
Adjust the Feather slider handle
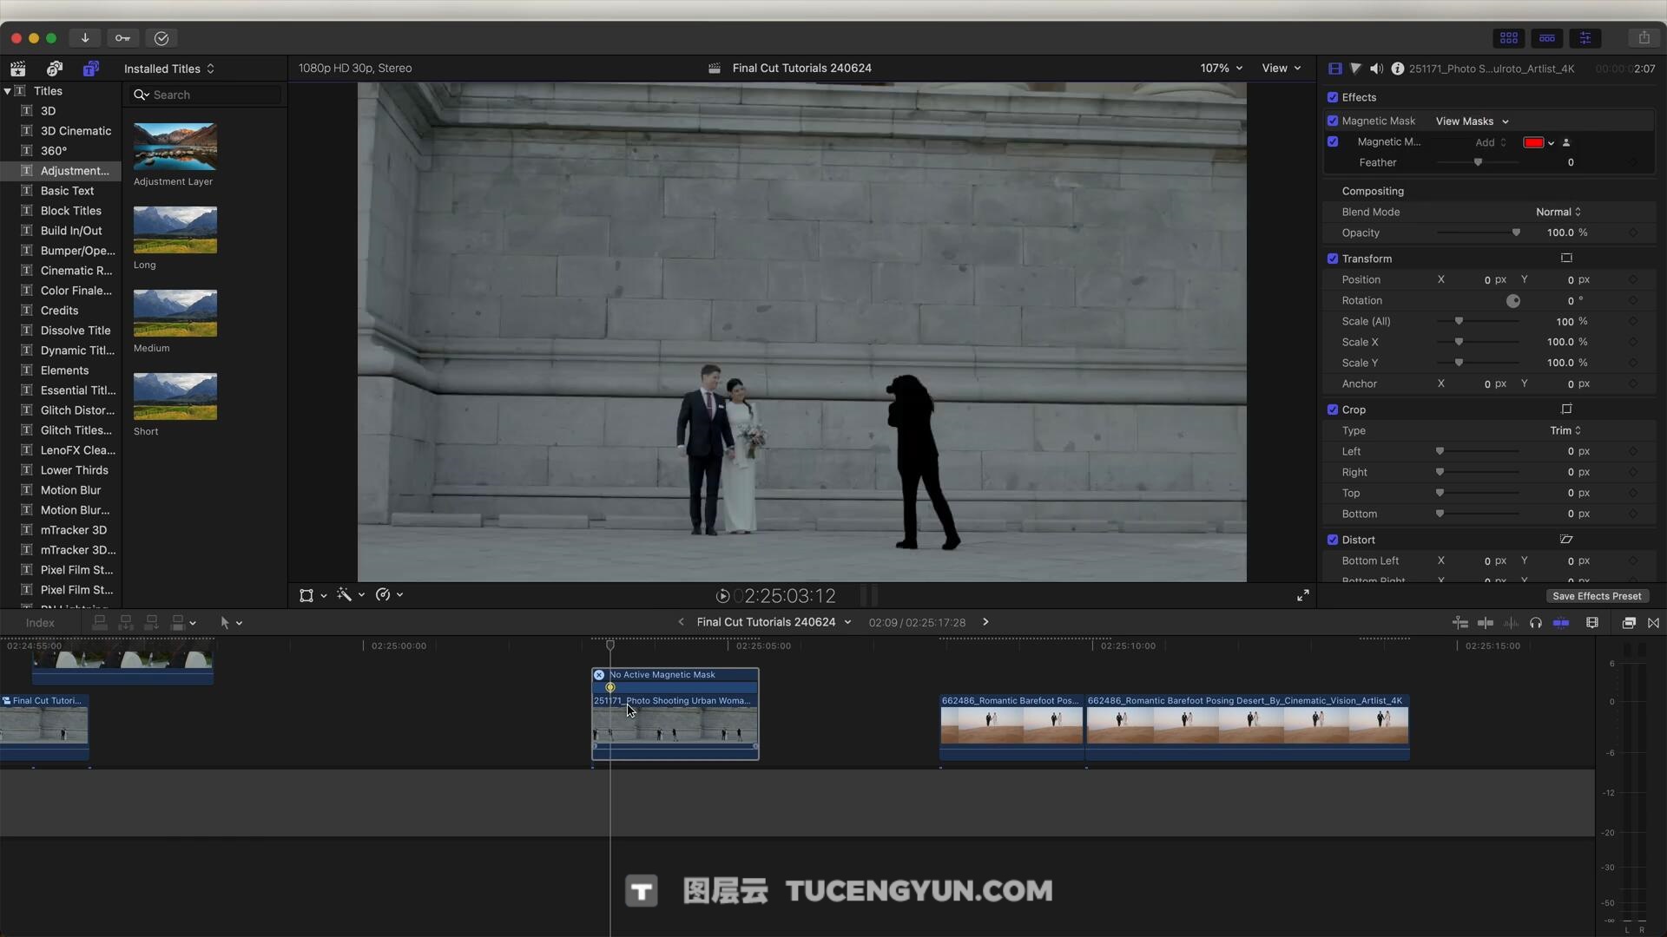click(1478, 162)
